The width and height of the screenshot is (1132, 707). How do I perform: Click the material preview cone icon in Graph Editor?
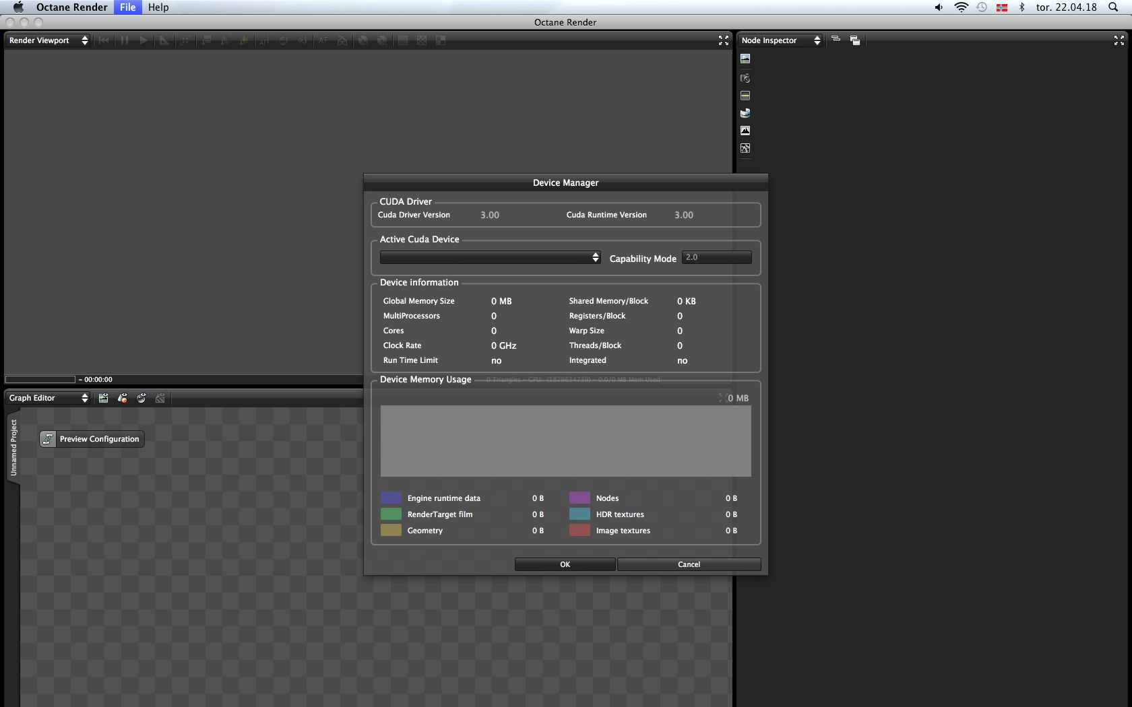[x=122, y=398]
